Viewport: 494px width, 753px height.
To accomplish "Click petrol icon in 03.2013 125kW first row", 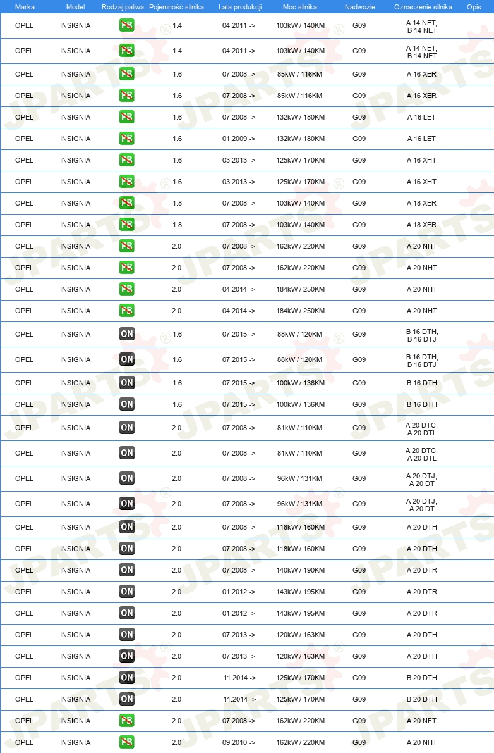I will (x=126, y=160).
